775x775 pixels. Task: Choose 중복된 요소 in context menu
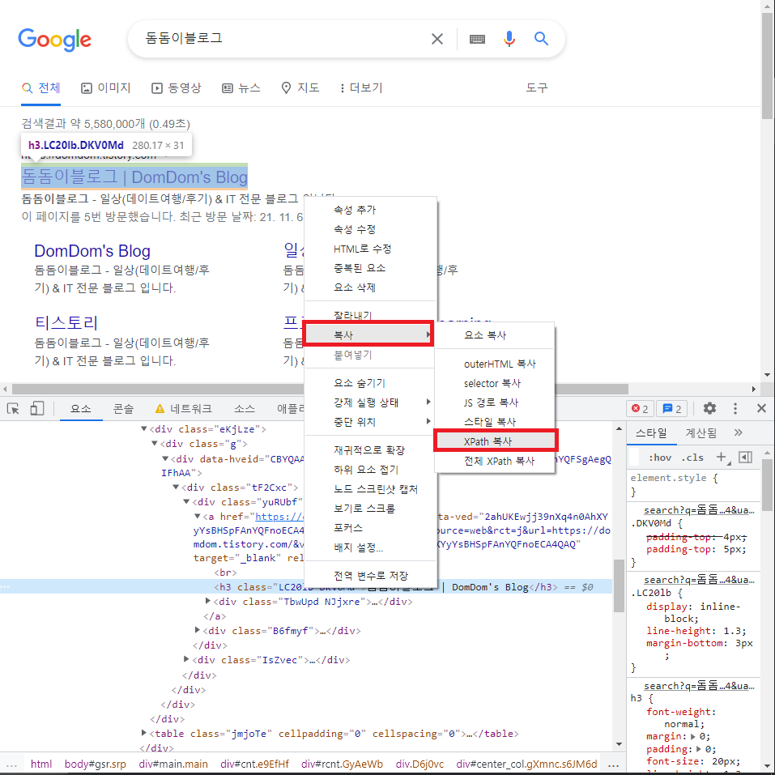[x=371, y=268]
